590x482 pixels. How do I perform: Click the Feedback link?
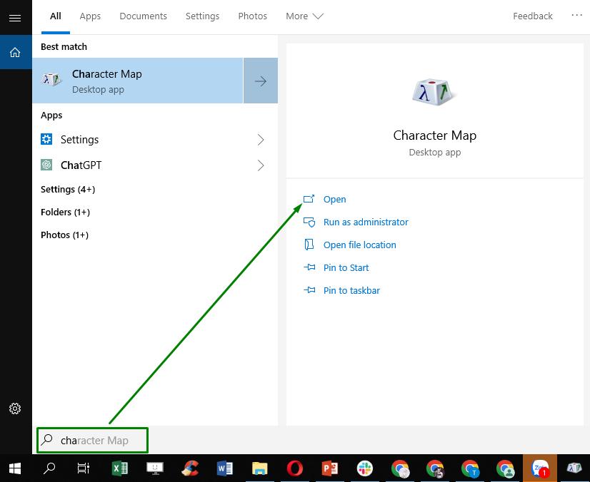click(532, 16)
